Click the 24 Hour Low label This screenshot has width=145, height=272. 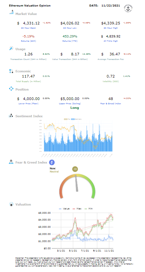(70, 28)
